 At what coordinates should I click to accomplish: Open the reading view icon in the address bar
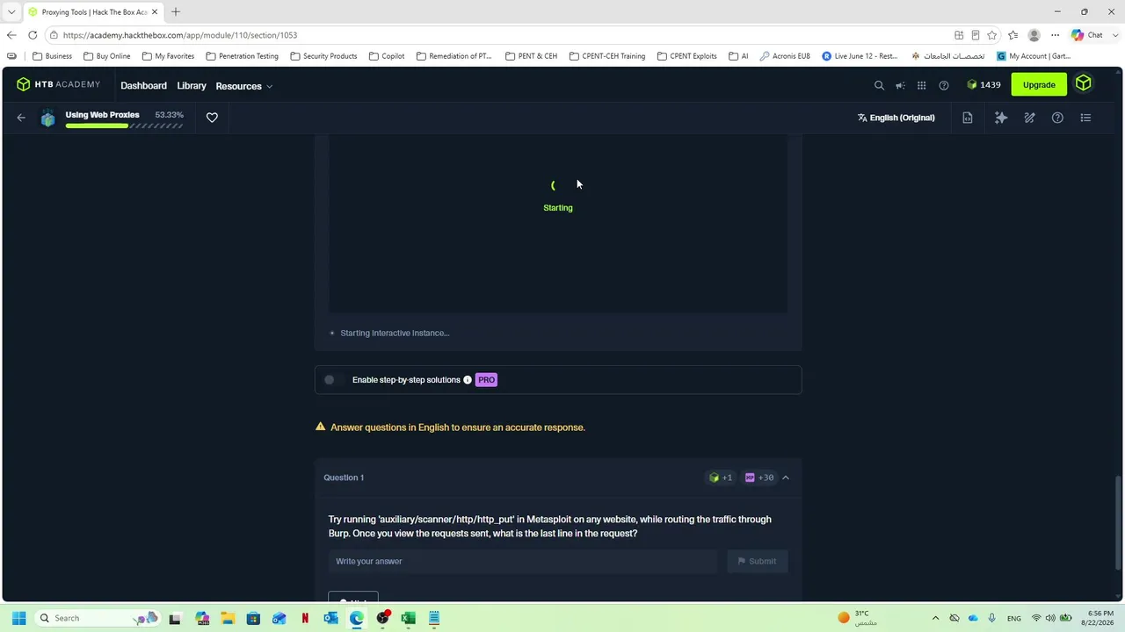pyautogui.click(x=976, y=35)
